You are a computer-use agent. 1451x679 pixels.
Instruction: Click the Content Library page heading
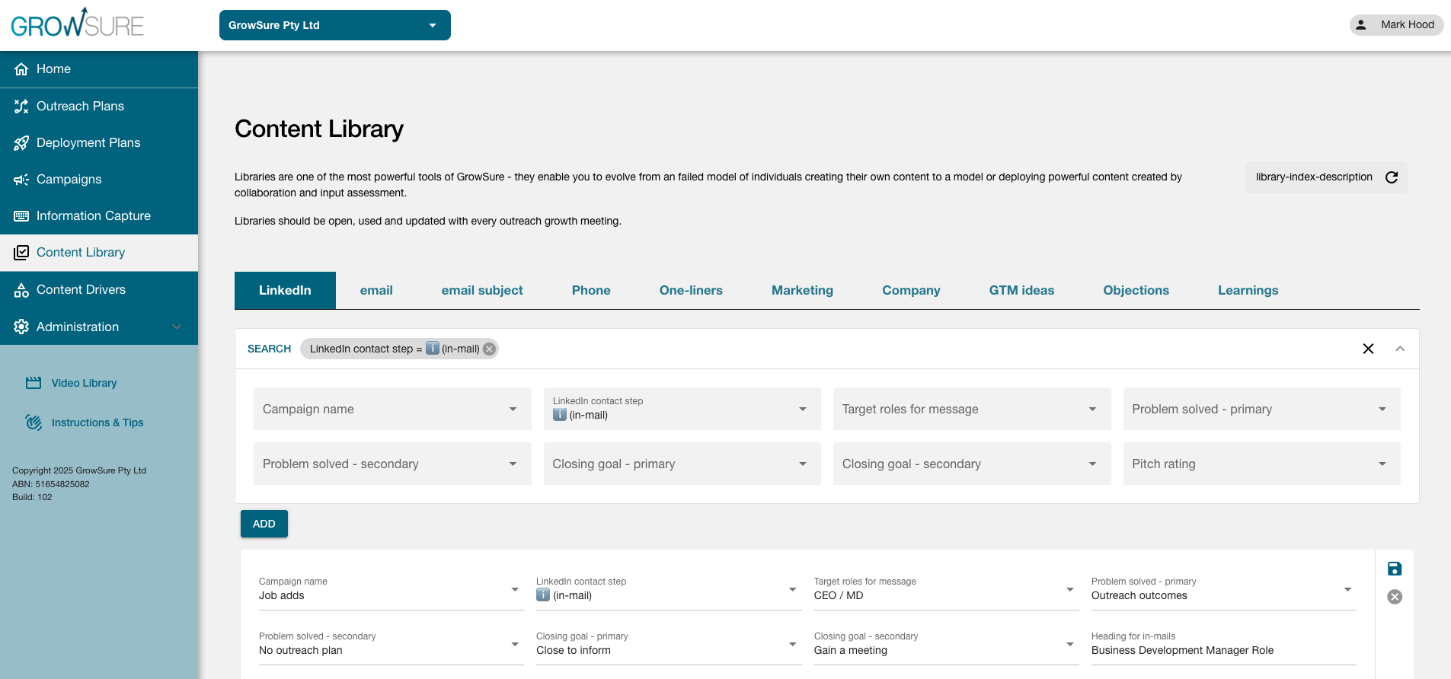click(x=319, y=129)
